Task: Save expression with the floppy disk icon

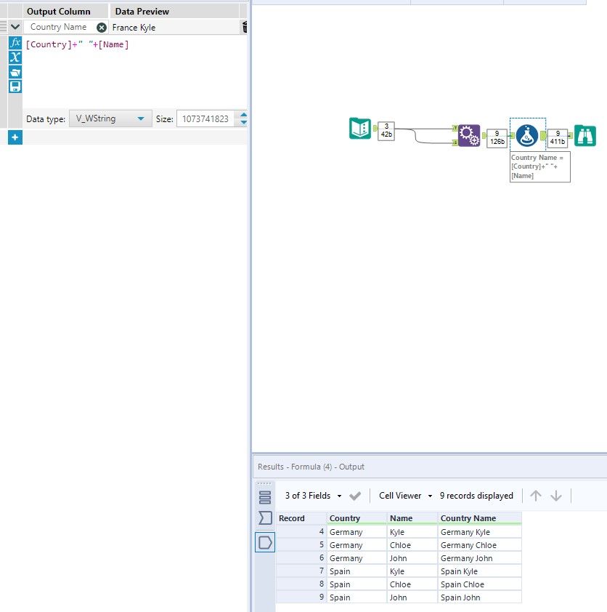Action: pyautogui.click(x=15, y=86)
